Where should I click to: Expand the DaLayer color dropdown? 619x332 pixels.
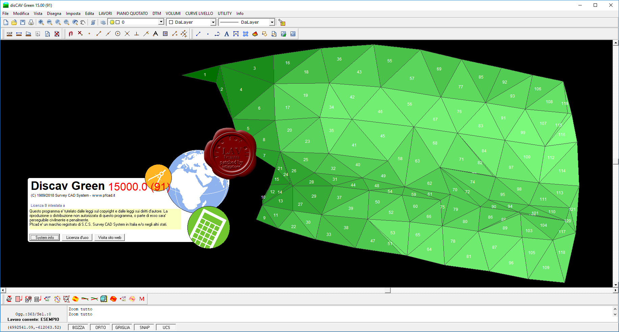tap(213, 22)
